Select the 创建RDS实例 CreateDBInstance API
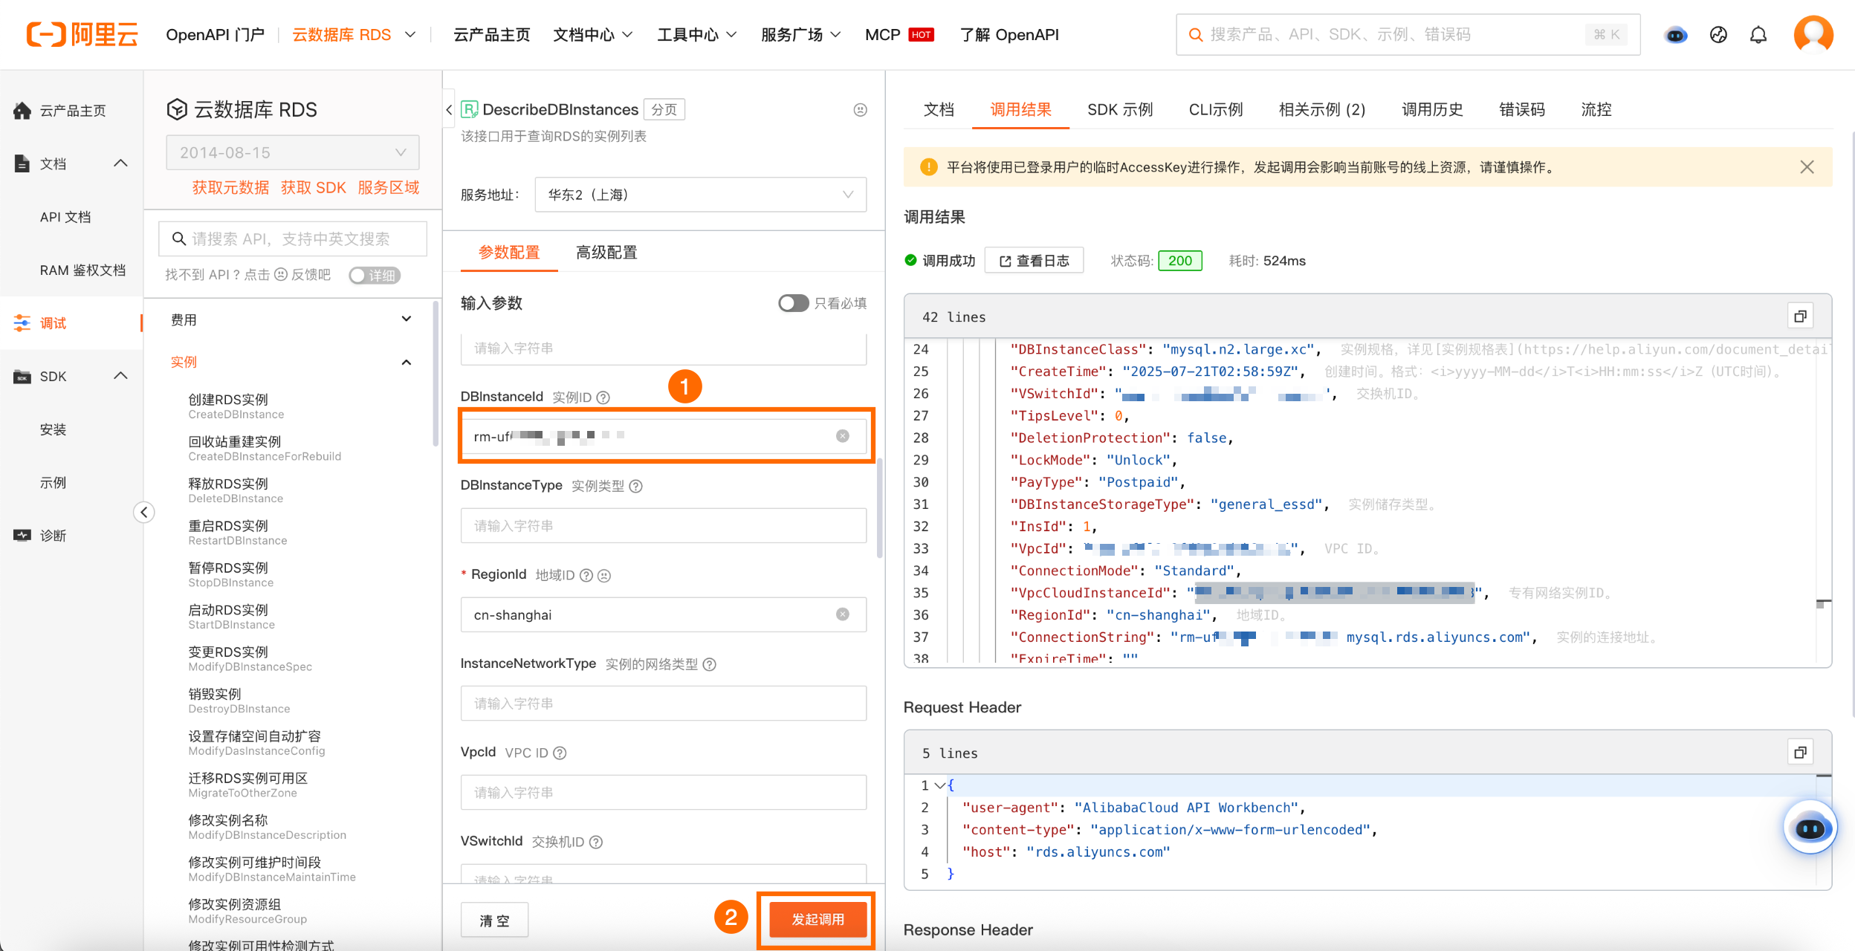 click(236, 406)
